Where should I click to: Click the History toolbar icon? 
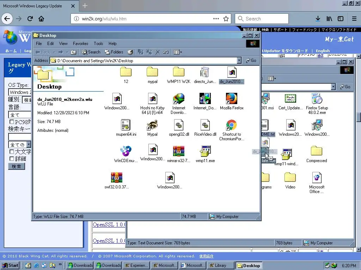click(130, 52)
